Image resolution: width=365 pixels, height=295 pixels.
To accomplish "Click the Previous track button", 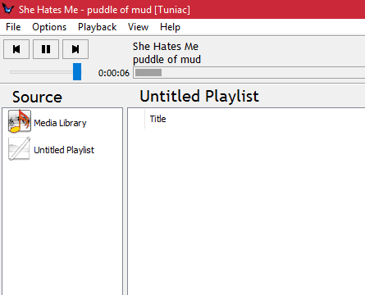I will pos(16,49).
